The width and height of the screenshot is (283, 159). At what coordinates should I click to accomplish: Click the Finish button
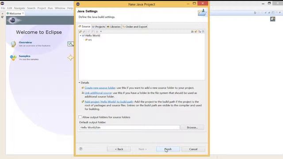click(x=168, y=149)
